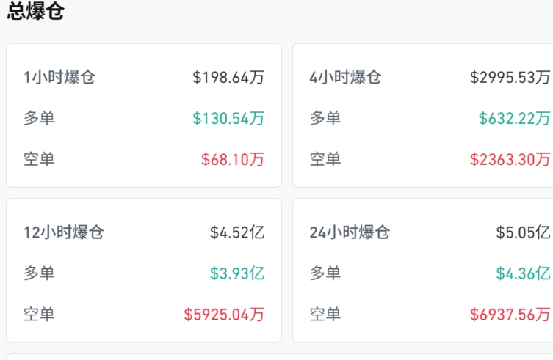
Task: Click the $198.64万 one-hour liquidation total
Action: click(x=228, y=77)
